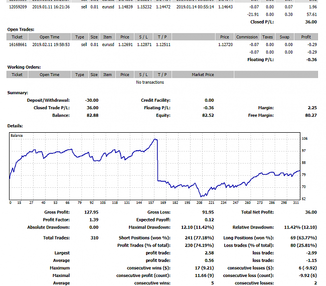The image size is (326, 286).
Task: Click Long Positions value 69 (63.77%)
Action: click(303, 238)
